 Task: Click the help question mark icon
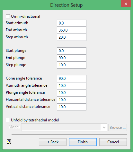tap(9, 142)
